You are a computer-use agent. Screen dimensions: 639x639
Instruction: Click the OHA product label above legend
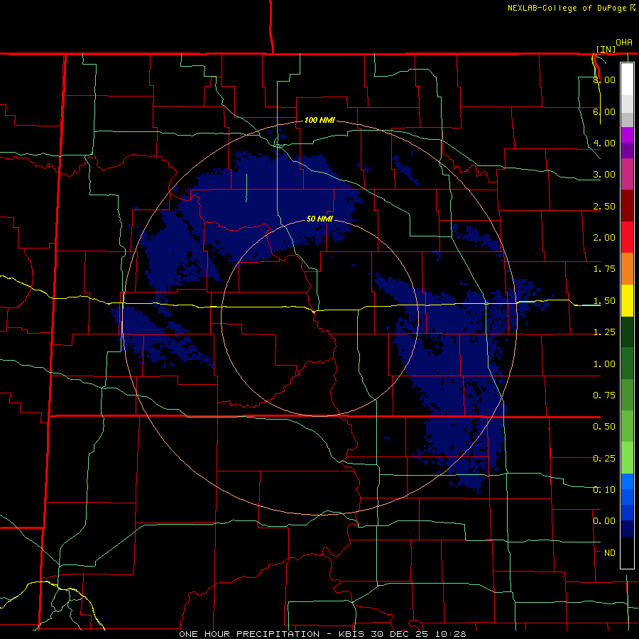coord(624,43)
